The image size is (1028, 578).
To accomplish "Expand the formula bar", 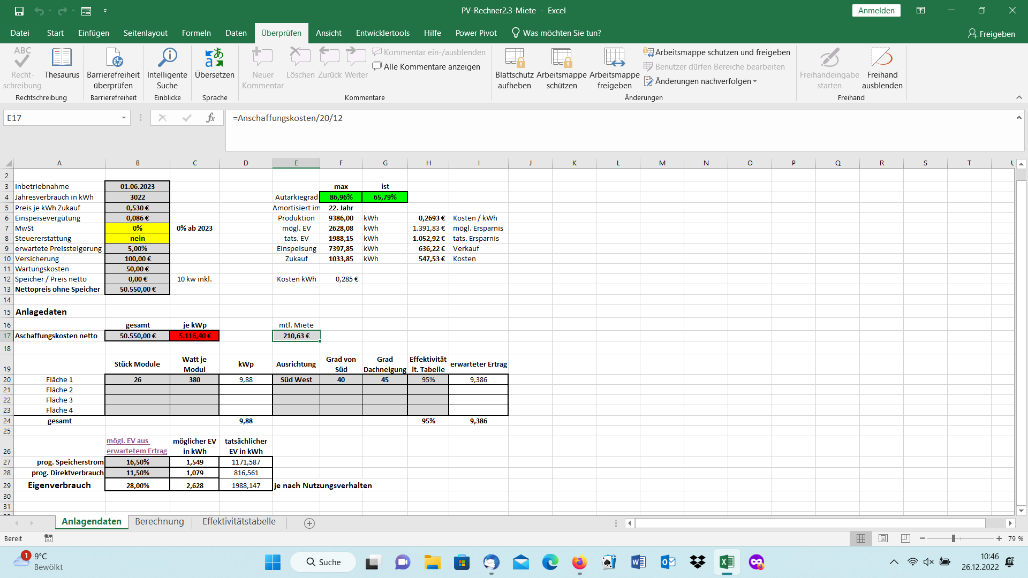I will [1018, 118].
